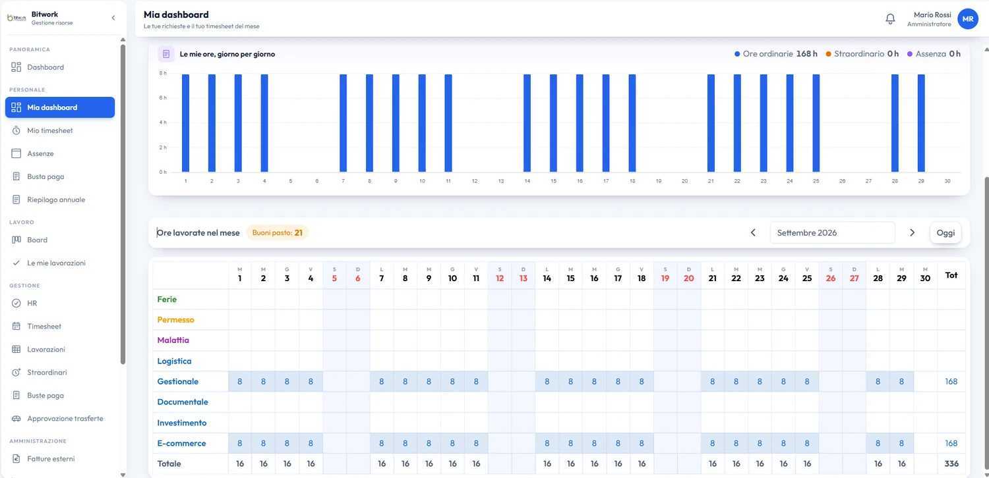Click the Logistica row label

(174, 361)
